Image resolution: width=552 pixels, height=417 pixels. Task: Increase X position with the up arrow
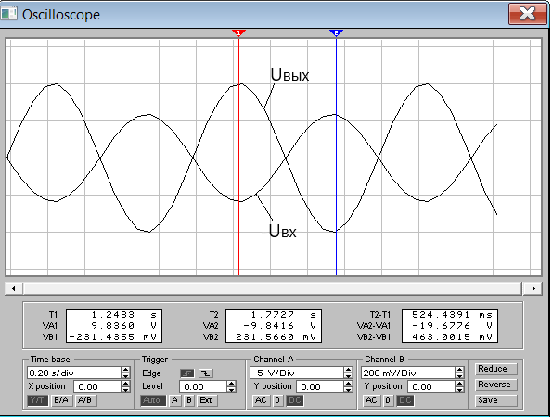tap(125, 384)
